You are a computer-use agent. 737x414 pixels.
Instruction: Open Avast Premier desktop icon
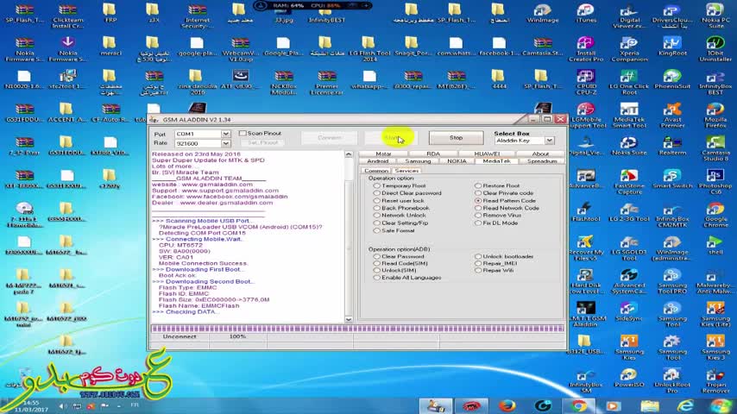pos(672,116)
